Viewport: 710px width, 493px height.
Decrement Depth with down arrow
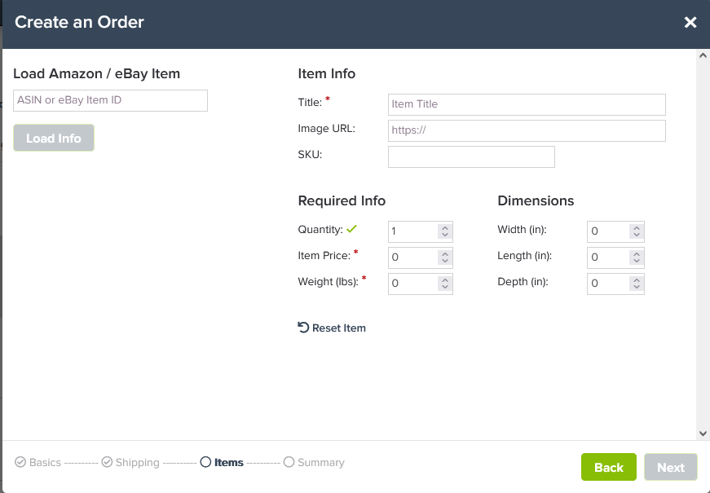tap(637, 287)
